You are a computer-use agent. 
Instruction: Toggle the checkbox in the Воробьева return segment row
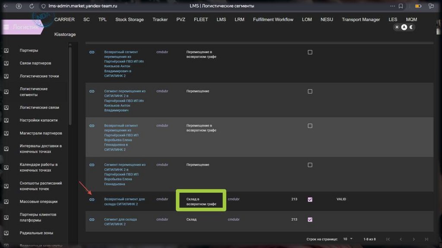tap(310, 126)
